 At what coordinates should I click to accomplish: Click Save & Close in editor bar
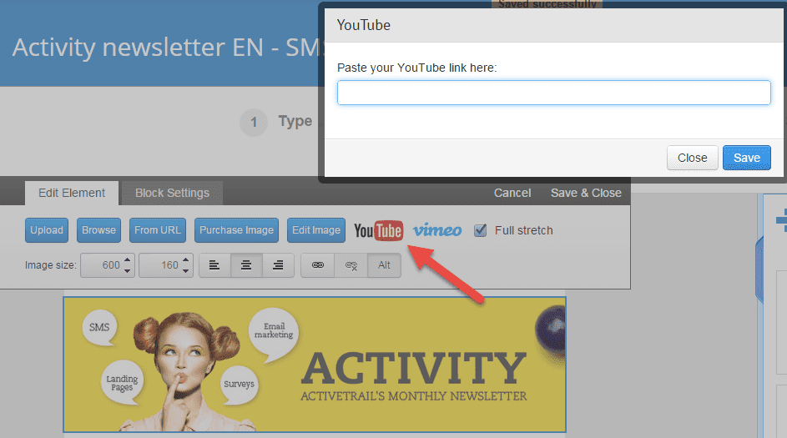[586, 194]
